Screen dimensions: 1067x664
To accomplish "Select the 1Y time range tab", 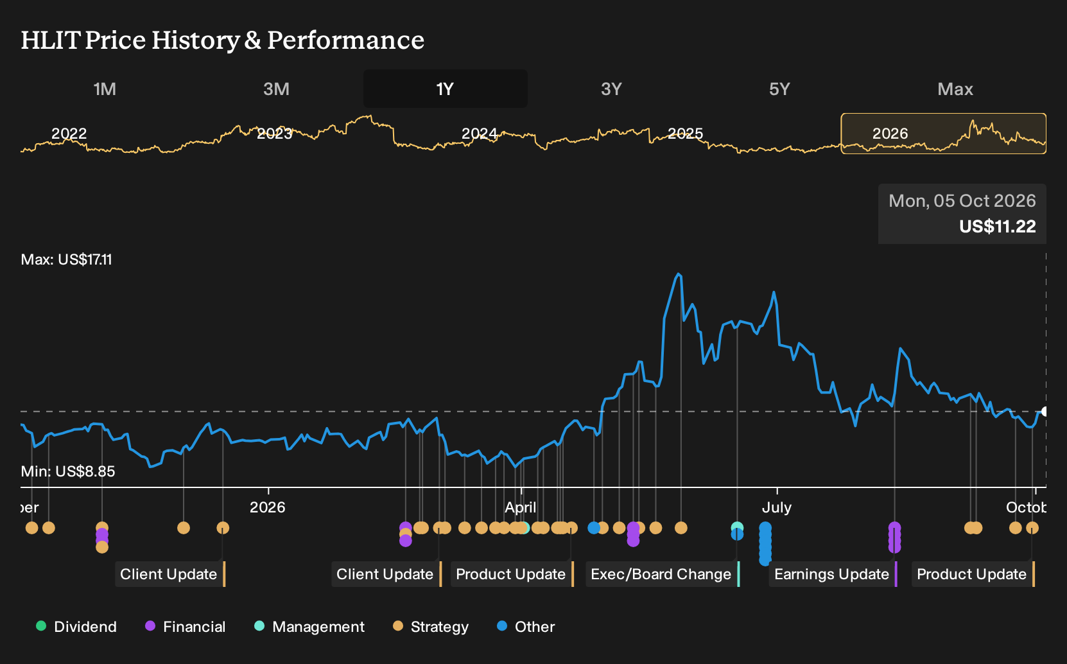I will tap(445, 89).
